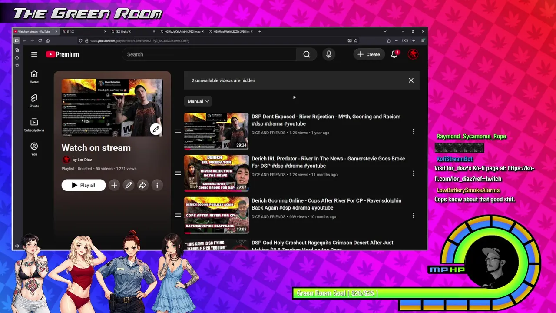
Task: Open options for Derich Gooning Online video
Action: tap(414, 215)
